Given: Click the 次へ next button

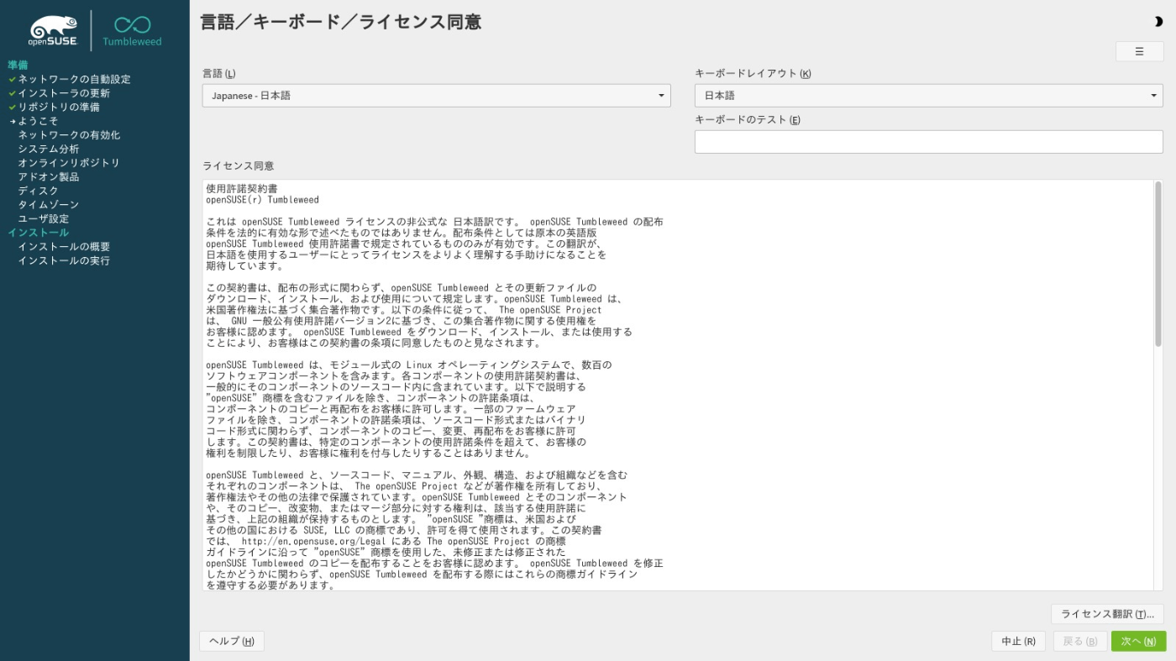Looking at the screenshot, I should [1138, 641].
